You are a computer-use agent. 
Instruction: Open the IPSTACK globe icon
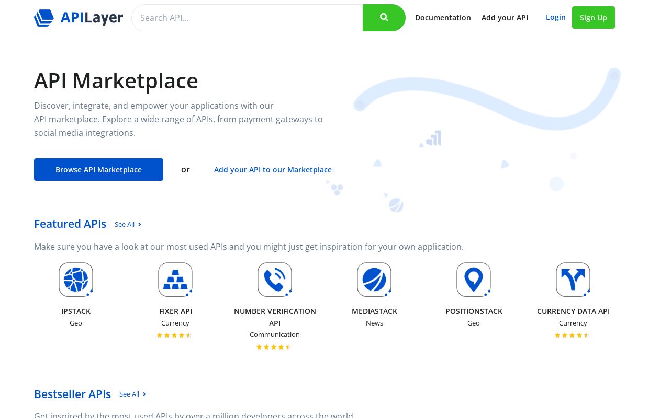pos(76,280)
